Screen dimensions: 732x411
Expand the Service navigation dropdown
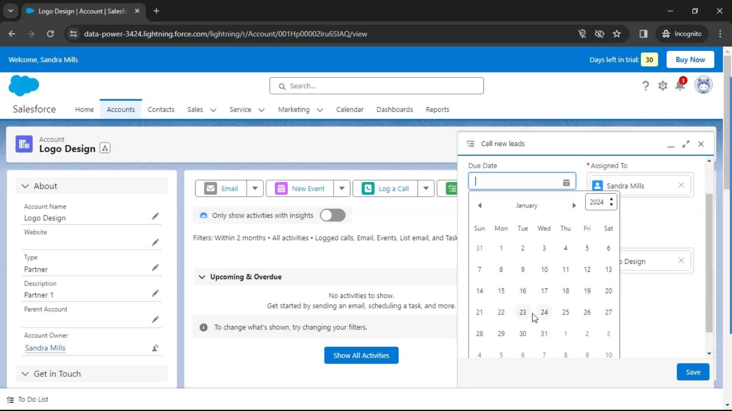pos(261,110)
